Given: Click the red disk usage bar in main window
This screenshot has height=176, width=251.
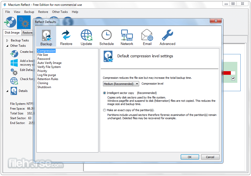Looking at the screenshot, I should pos(227,73).
